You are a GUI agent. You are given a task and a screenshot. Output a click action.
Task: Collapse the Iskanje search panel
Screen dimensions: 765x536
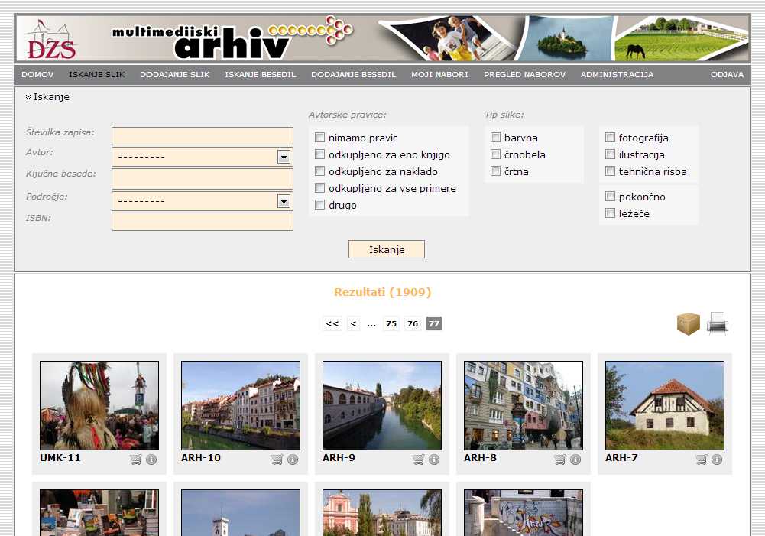[47, 97]
